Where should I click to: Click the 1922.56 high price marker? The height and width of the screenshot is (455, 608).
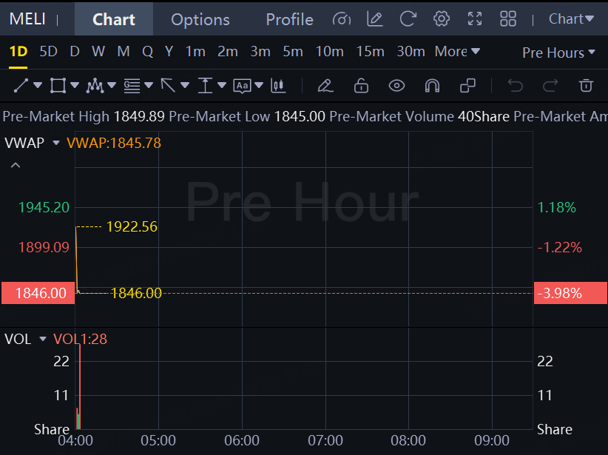(132, 226)
